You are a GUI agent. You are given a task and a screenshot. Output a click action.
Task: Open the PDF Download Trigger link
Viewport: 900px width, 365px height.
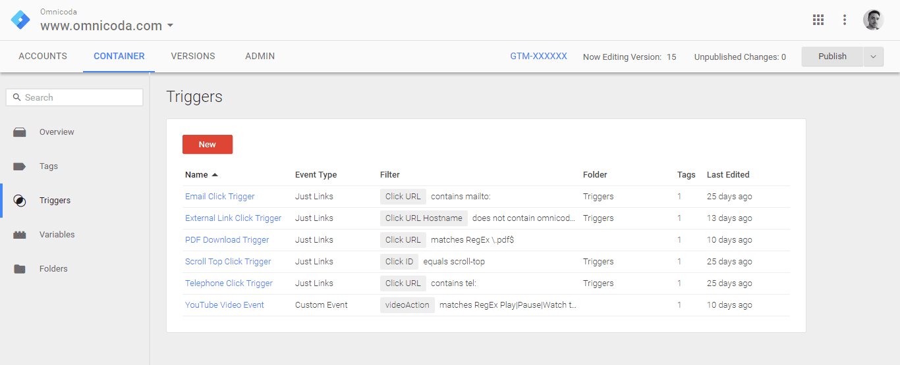pyautogui.click(x=227, y=240)
